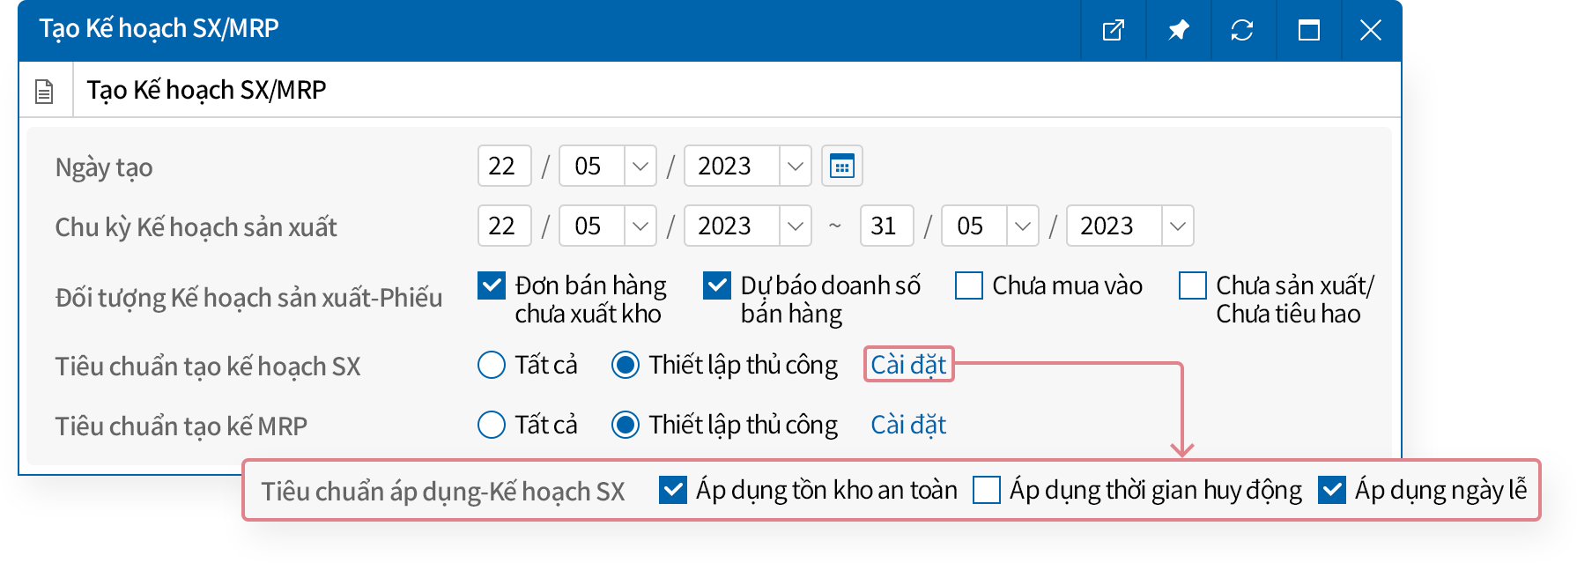Click the Ngày tạo day input field

coord(504,166)
